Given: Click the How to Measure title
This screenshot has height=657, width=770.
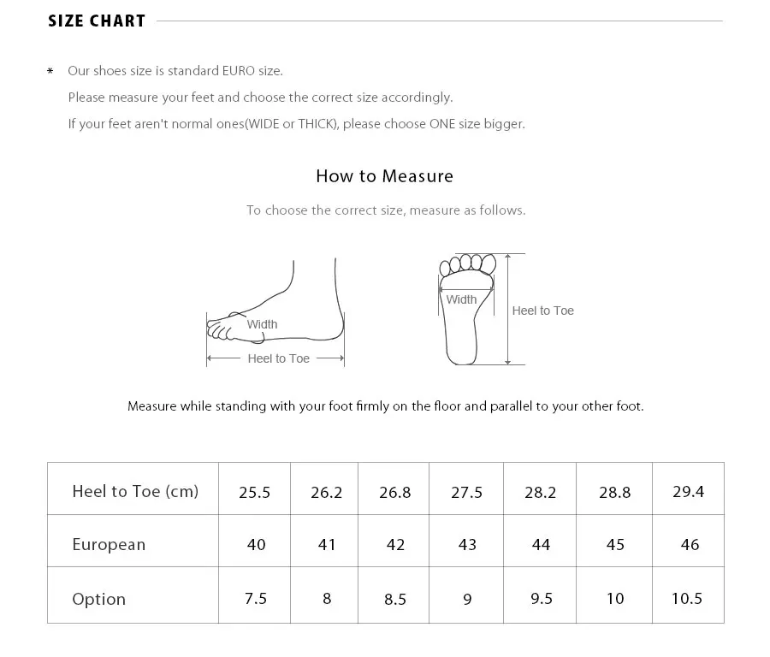Looking at the screenshot, I should point(384,176).
